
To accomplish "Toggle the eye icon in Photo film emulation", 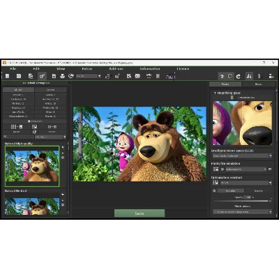I will (223, 169).
